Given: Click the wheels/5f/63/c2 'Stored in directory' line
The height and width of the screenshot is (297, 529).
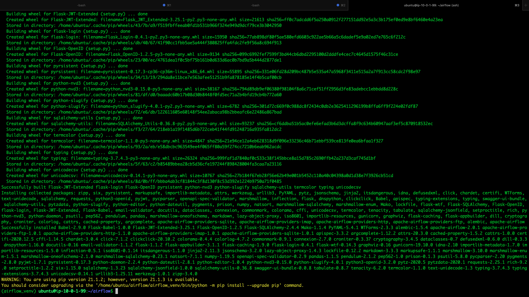Looking at the screenshot, I should 144,164.
